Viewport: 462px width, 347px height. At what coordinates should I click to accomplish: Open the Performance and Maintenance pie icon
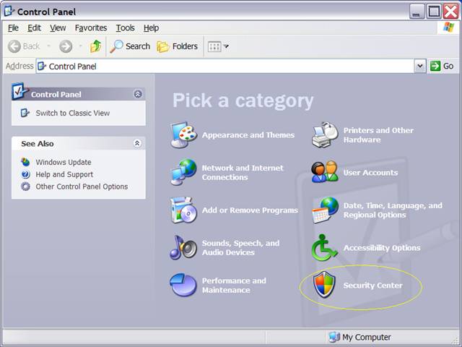(183, 285)
